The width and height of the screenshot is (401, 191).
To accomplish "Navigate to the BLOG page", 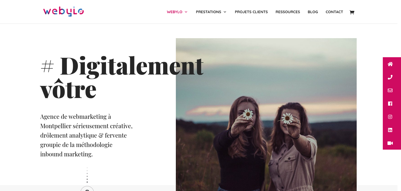I will pyautogui.click(x=313, y=12).
